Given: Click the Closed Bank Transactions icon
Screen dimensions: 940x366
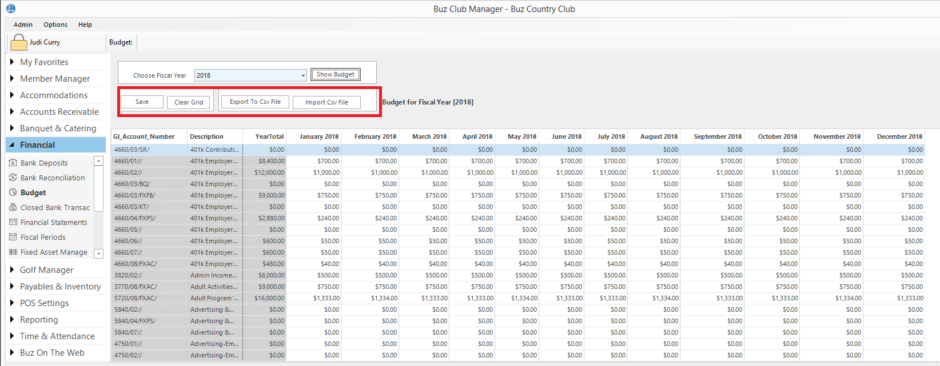Looking at the screenshot, I should point(13,207).
